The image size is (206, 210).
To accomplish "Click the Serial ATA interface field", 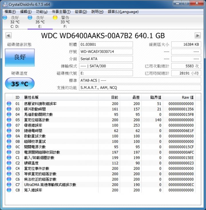I will click(106, 59).
